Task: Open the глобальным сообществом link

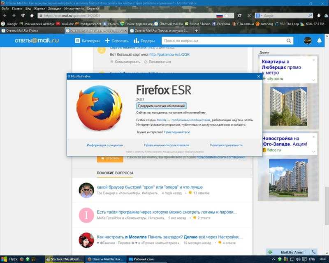Action: tap(191, 120)
